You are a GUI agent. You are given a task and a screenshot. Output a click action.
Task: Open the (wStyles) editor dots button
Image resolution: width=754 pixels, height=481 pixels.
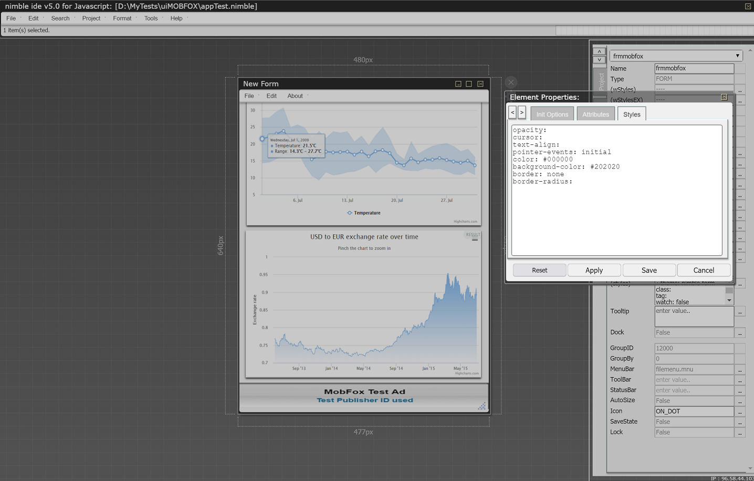[x=740, y=90]
